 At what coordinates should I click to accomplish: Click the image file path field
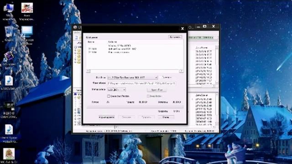click(x=141, y=83)
